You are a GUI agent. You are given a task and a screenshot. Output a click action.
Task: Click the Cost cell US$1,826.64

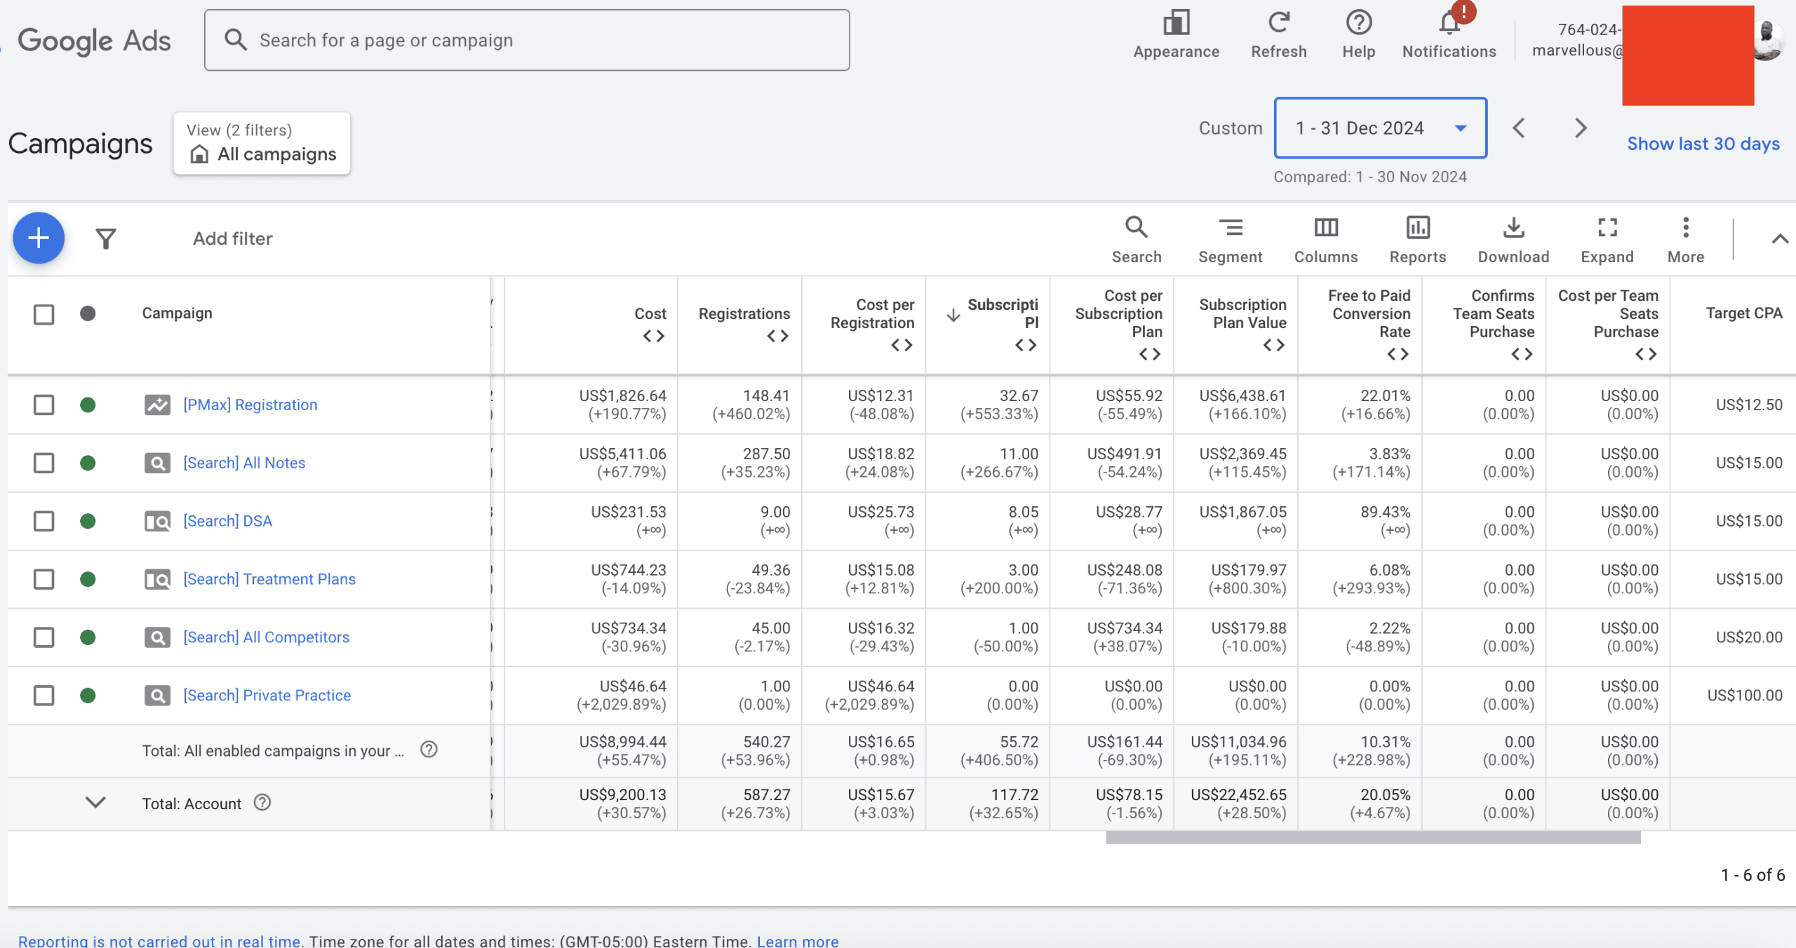622,395
